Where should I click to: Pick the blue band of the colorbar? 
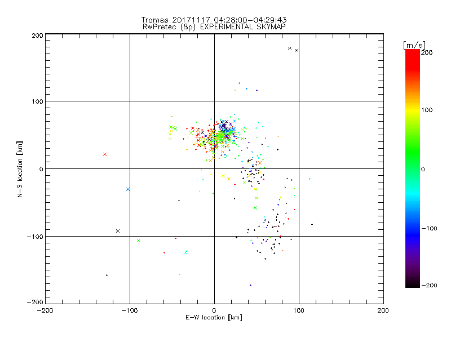coord(413,234)
